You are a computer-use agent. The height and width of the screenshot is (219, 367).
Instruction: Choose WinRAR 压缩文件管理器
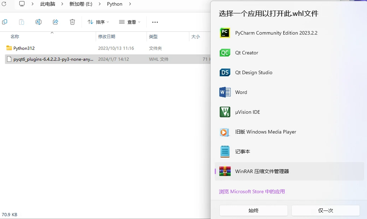(289, 171)
